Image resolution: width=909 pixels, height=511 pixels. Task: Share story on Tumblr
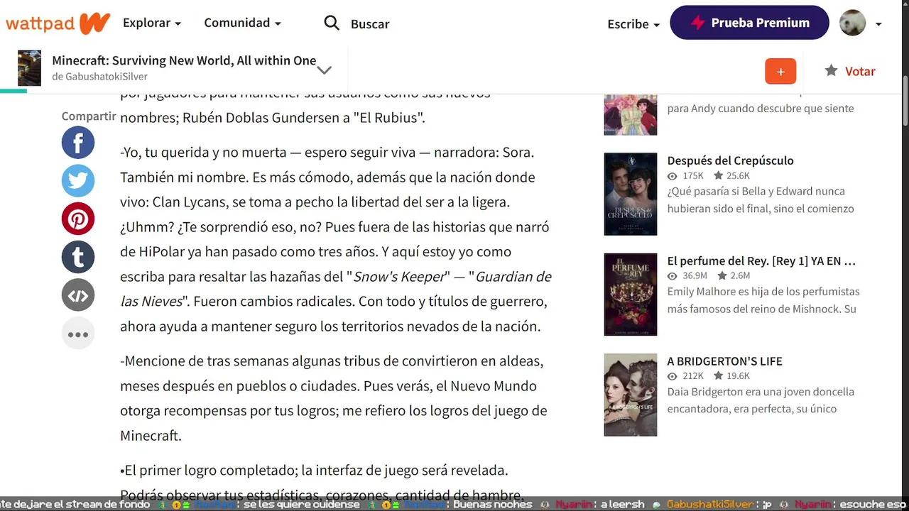click(x=78, y=258)
